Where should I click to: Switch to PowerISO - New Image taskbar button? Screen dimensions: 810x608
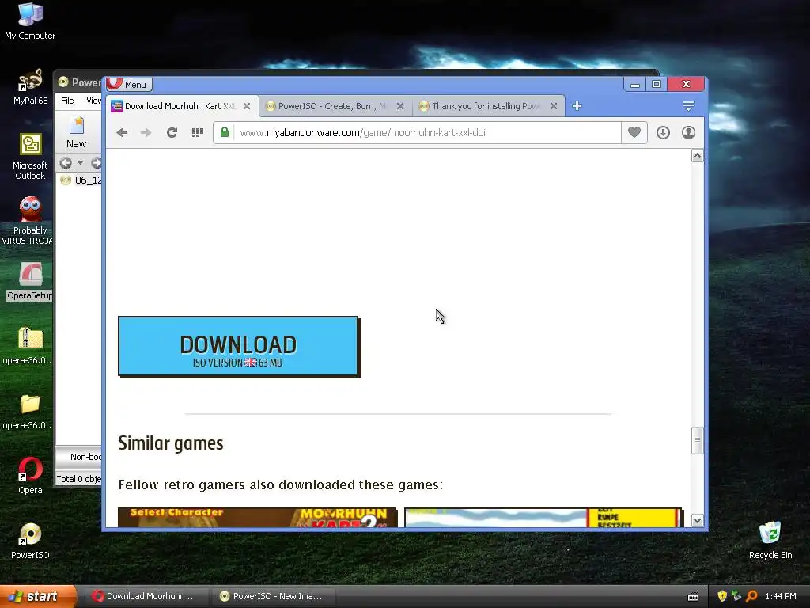272,596
